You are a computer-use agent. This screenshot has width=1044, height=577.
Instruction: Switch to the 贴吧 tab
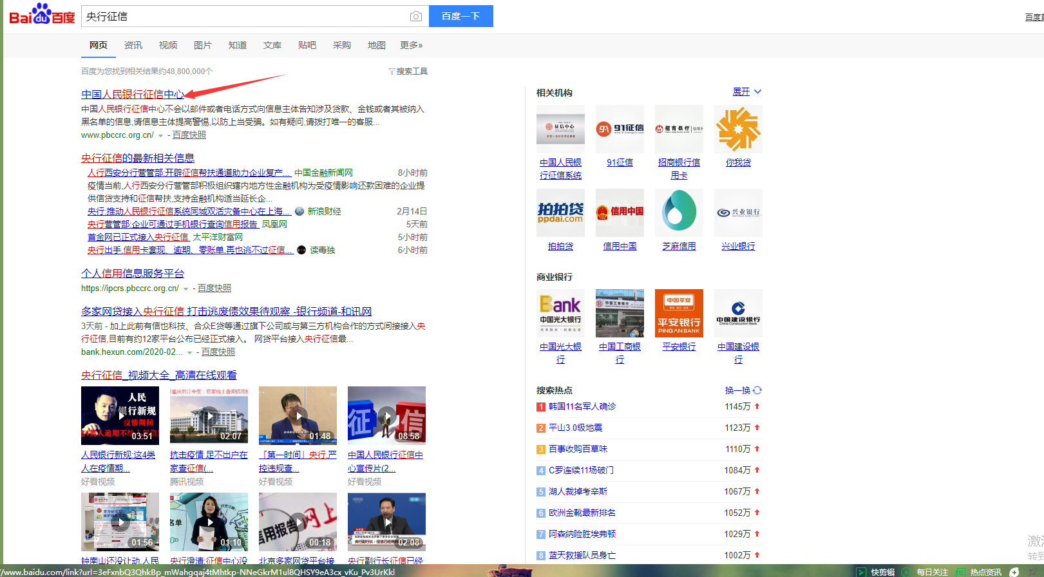[x=307, y=45]
